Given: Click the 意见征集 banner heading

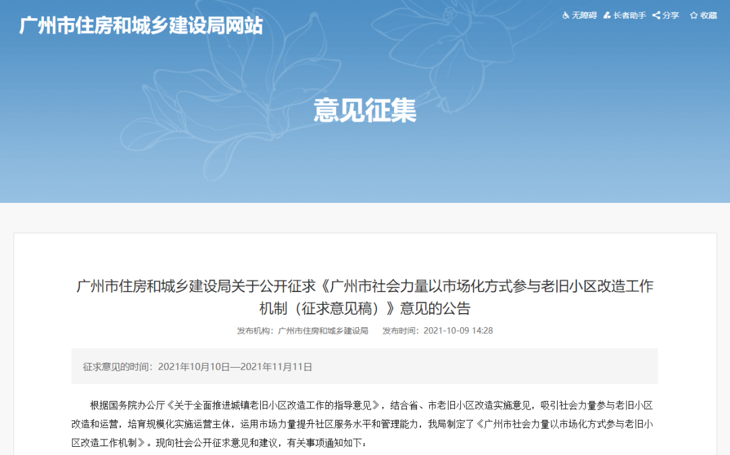Looking at the screenshot, I should (x=365, y=110).
